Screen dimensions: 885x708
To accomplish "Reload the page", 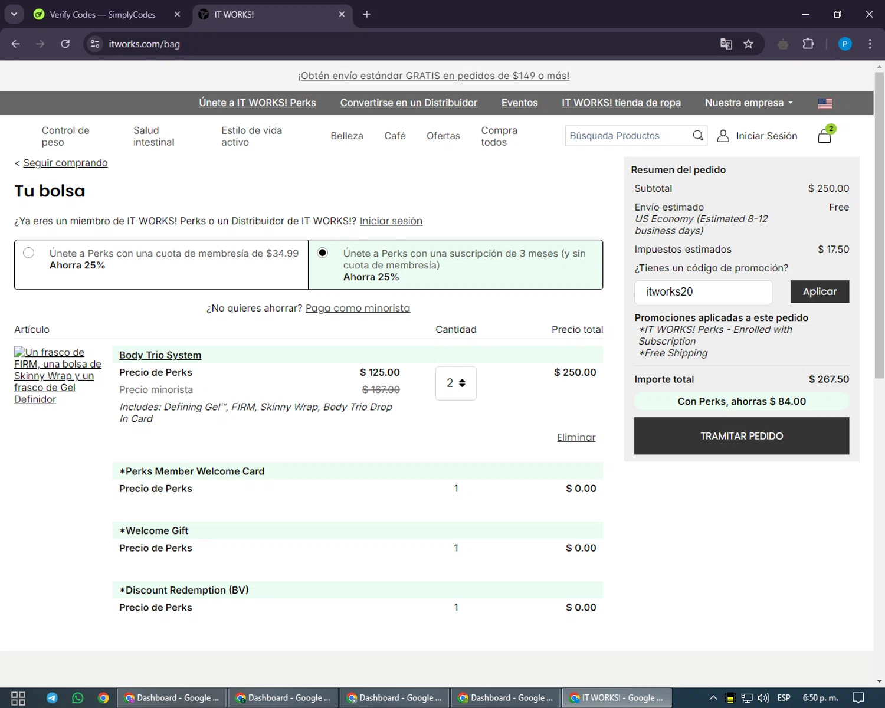I will 65,44.
